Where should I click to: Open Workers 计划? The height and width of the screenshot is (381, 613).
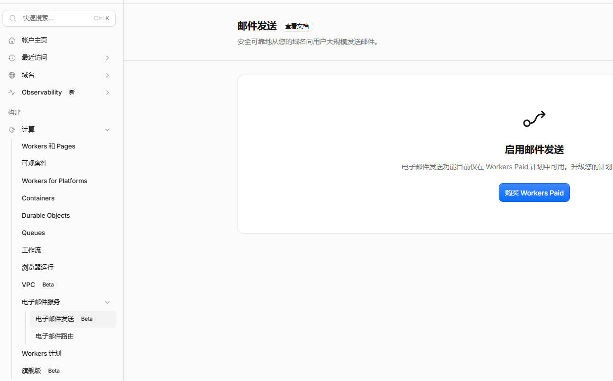(x=42, y=354)
